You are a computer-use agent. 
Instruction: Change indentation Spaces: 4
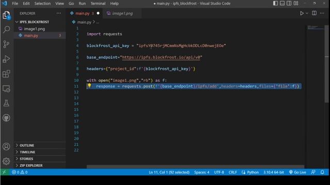point(202,172)
